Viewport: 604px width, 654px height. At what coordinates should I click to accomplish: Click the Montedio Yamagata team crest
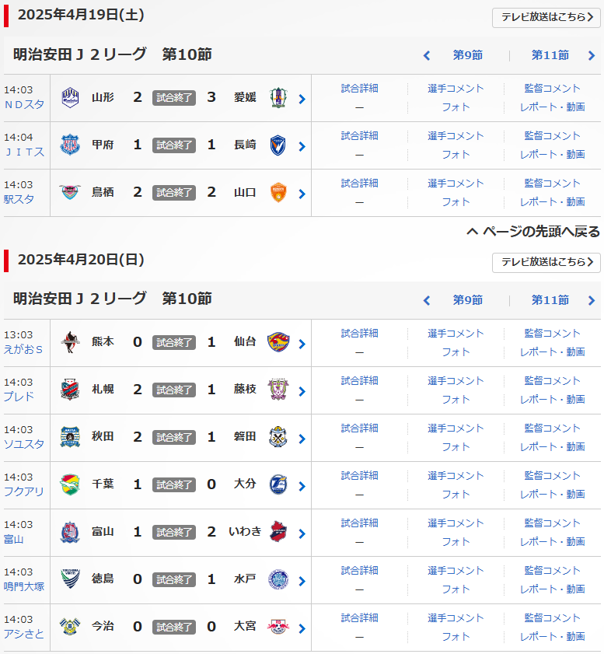click(x=70, y=98)
